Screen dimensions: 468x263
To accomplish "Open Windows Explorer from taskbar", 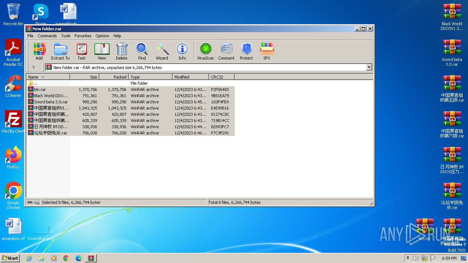I will coord(41,258).
